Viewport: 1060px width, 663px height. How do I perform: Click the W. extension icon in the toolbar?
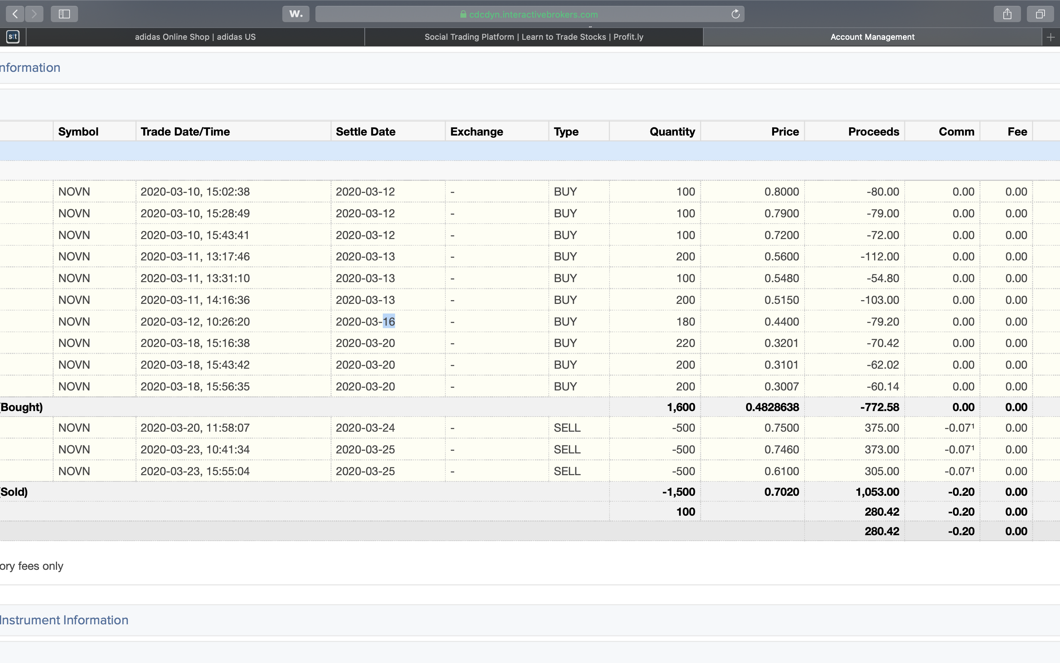296,14
